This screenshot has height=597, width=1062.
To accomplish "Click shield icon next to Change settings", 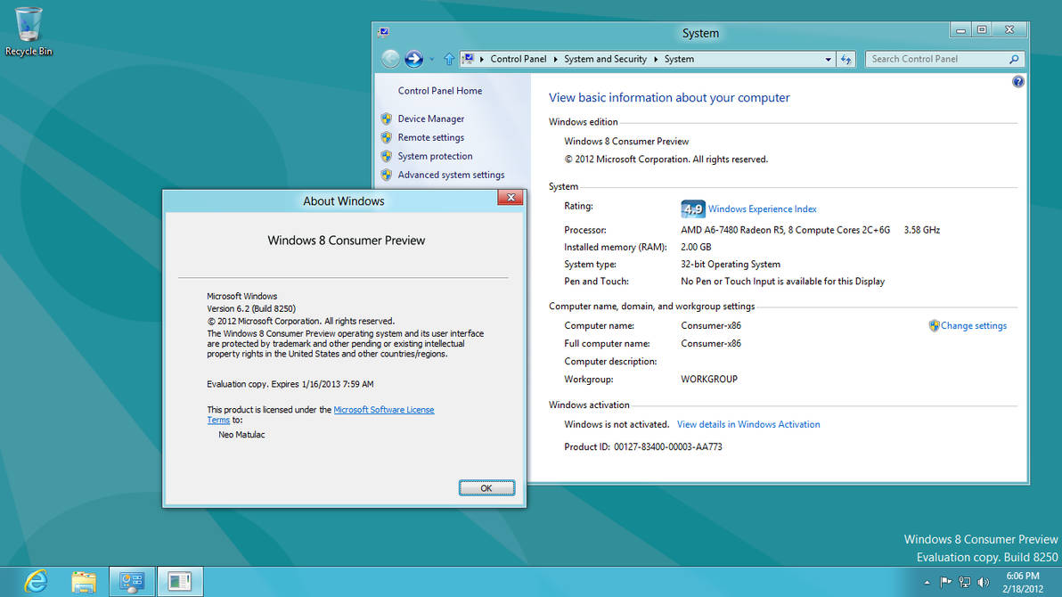I will point(934,326).
